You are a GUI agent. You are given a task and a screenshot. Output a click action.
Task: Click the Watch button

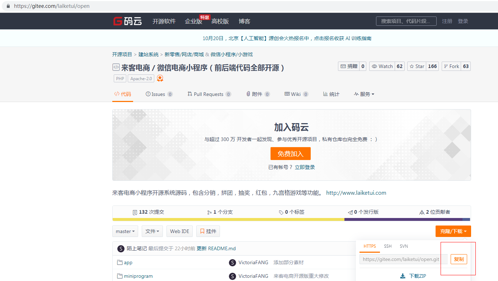coord(382,66)
